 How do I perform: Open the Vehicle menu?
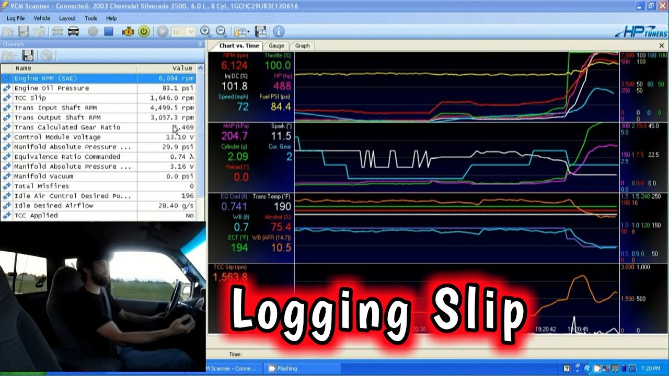(x=42, y=18)
